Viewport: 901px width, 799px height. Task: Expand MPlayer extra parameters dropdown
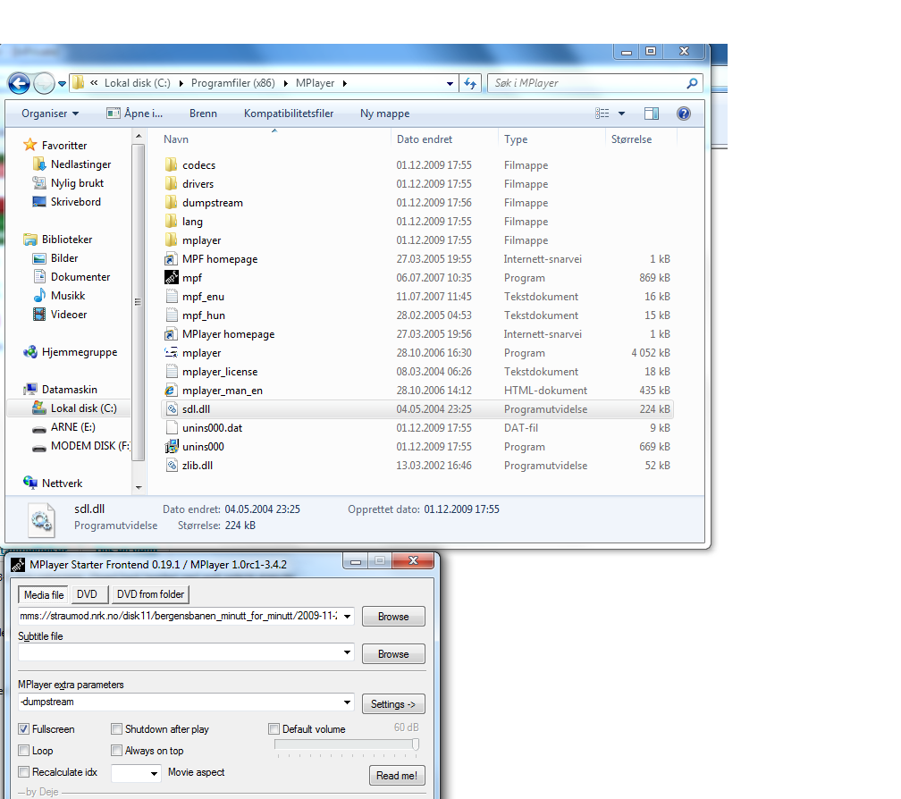click(x=347, y=702)
